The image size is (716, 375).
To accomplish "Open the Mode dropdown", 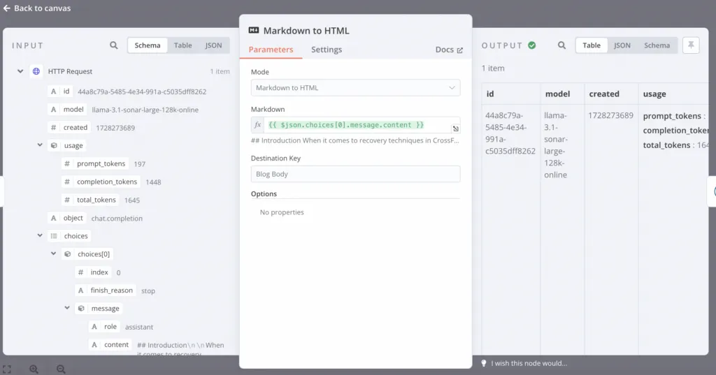I will [x=355, y=88].
